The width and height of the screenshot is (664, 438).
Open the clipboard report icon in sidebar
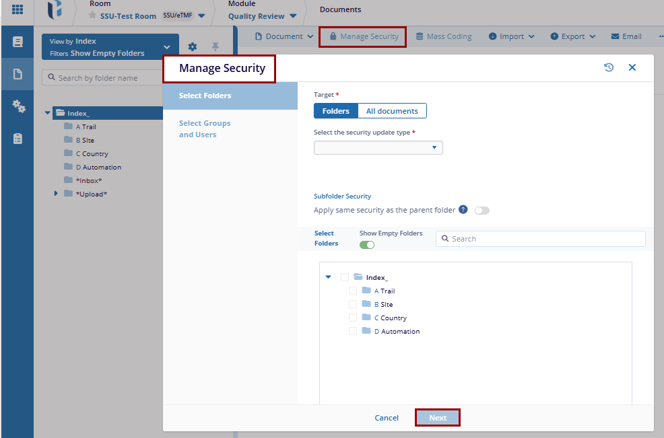point(18,139)
